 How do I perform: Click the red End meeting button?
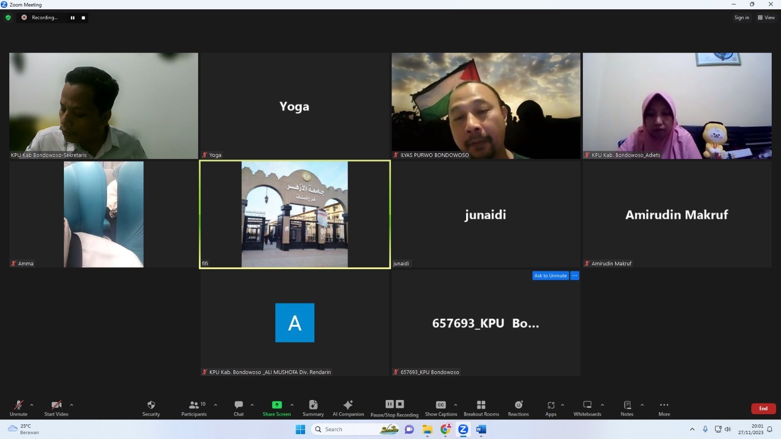[763, 408]
